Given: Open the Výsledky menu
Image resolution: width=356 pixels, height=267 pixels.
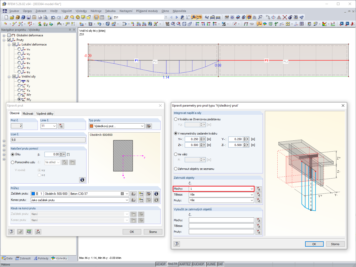Looking at the screenshot, I should (x=81, y=11).
